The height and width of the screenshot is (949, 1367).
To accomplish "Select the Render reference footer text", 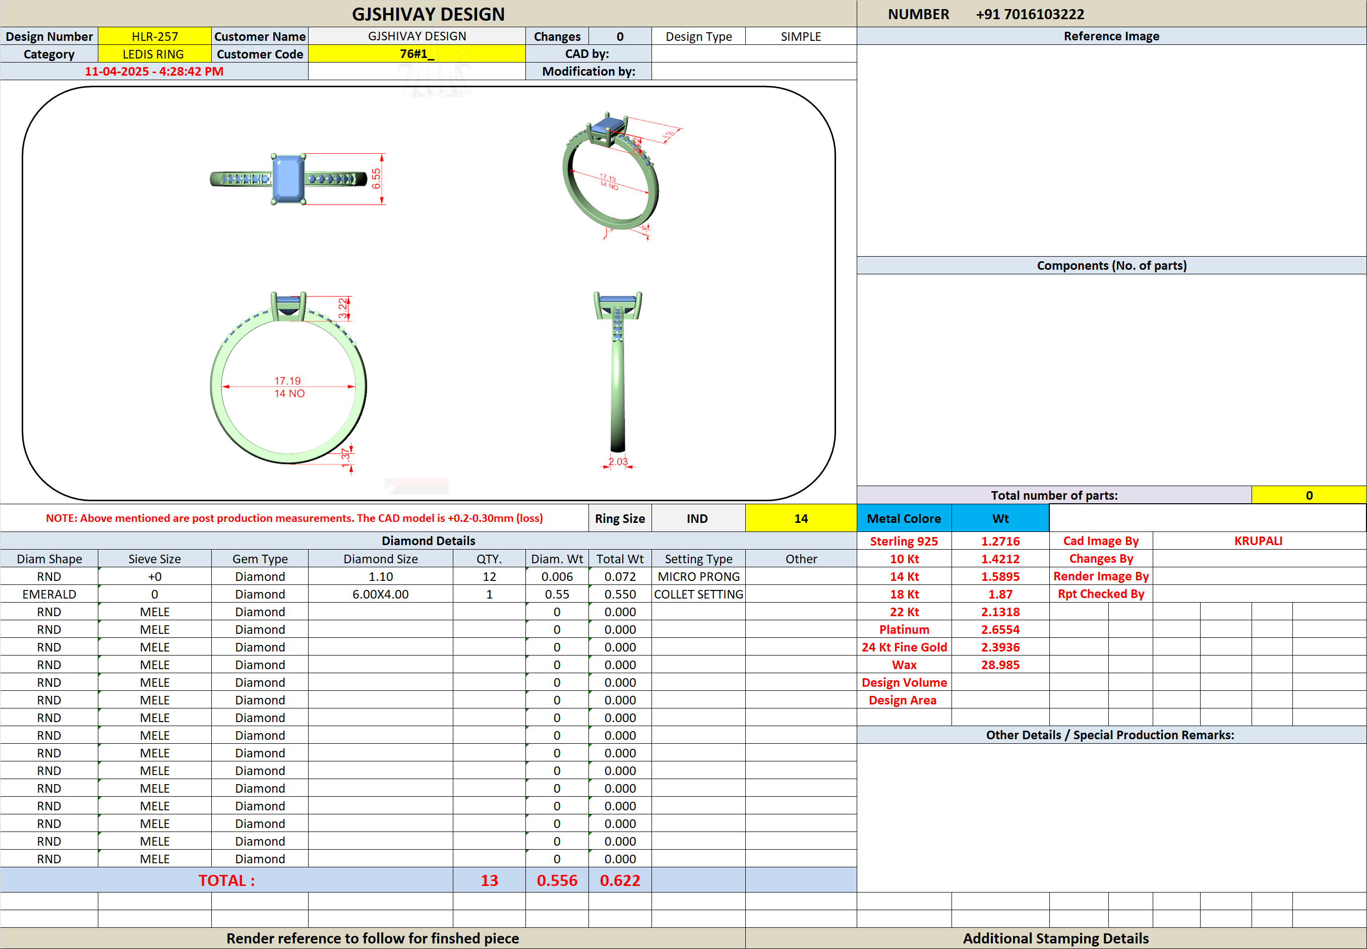I will (372, 938).
